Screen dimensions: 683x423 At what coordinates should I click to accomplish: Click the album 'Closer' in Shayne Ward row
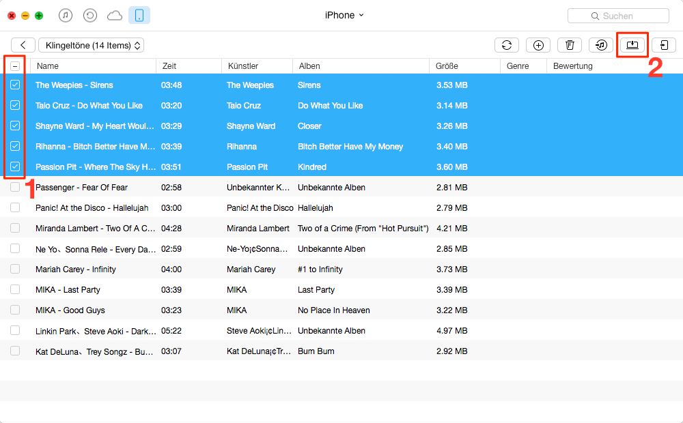(309, 126)
